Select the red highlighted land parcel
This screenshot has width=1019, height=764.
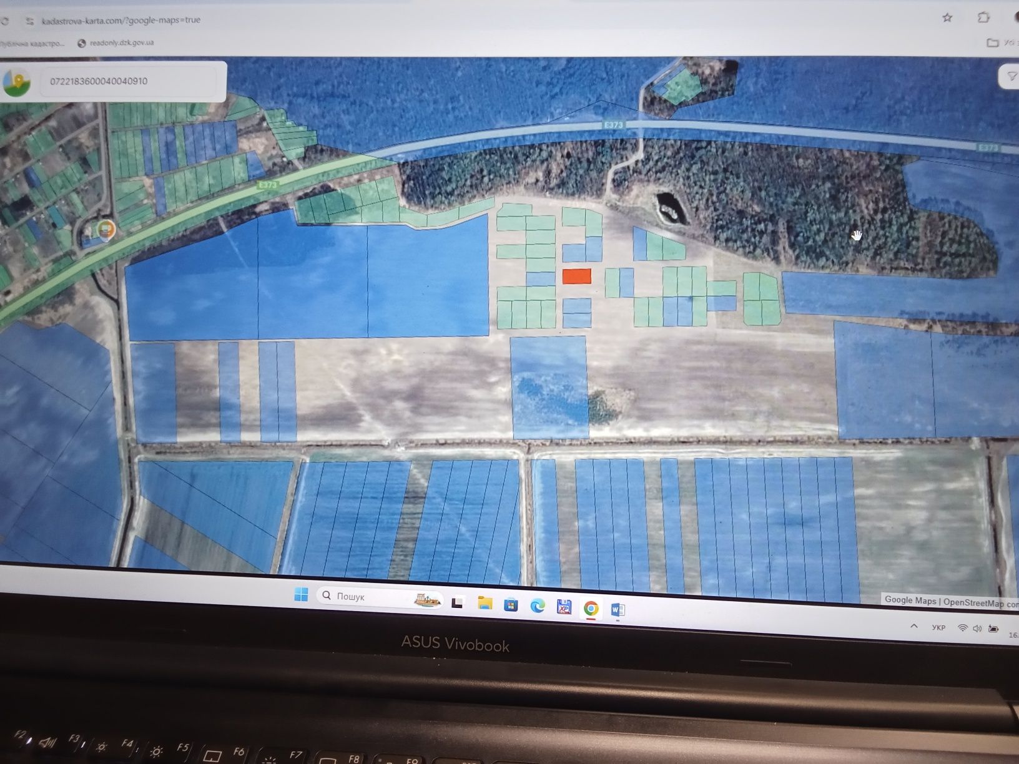[577, 277]
